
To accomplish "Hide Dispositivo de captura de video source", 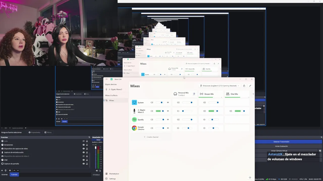I will pos(84,149).
